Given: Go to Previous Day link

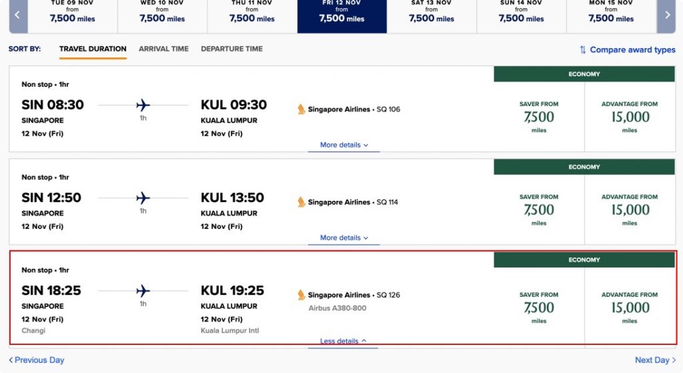Looking at the screenshot, I should (x=37, y=360).
